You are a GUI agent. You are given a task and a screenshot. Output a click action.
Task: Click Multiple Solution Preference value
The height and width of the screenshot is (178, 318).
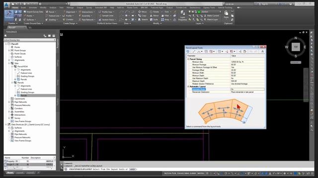(247, 84)
